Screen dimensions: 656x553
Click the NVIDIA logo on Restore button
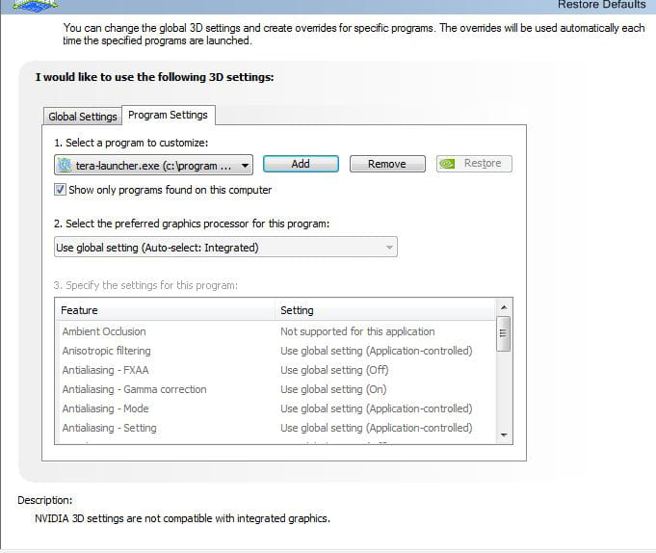447,164
